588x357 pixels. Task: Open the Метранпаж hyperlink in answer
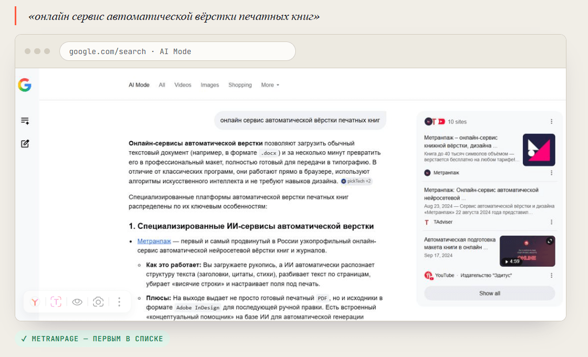point(154,241)
